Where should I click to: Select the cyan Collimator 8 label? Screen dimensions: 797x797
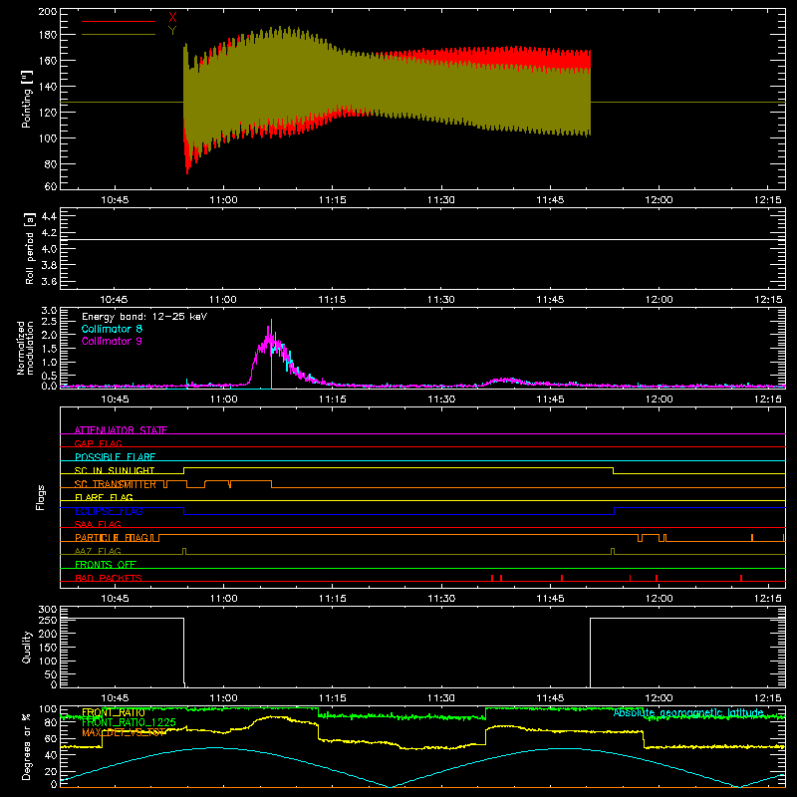tap(112, 329)
